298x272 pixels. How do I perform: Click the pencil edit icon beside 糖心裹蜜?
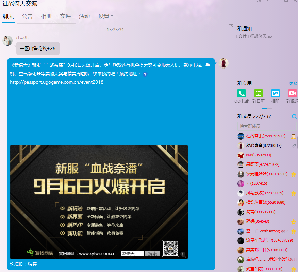coord(294,146)
